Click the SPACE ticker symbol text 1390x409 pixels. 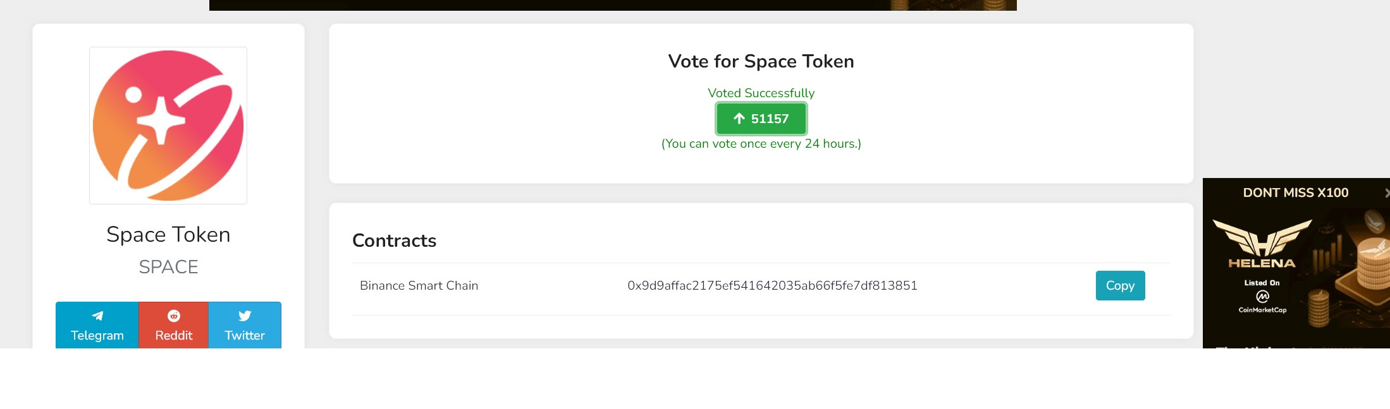(168, 267)
